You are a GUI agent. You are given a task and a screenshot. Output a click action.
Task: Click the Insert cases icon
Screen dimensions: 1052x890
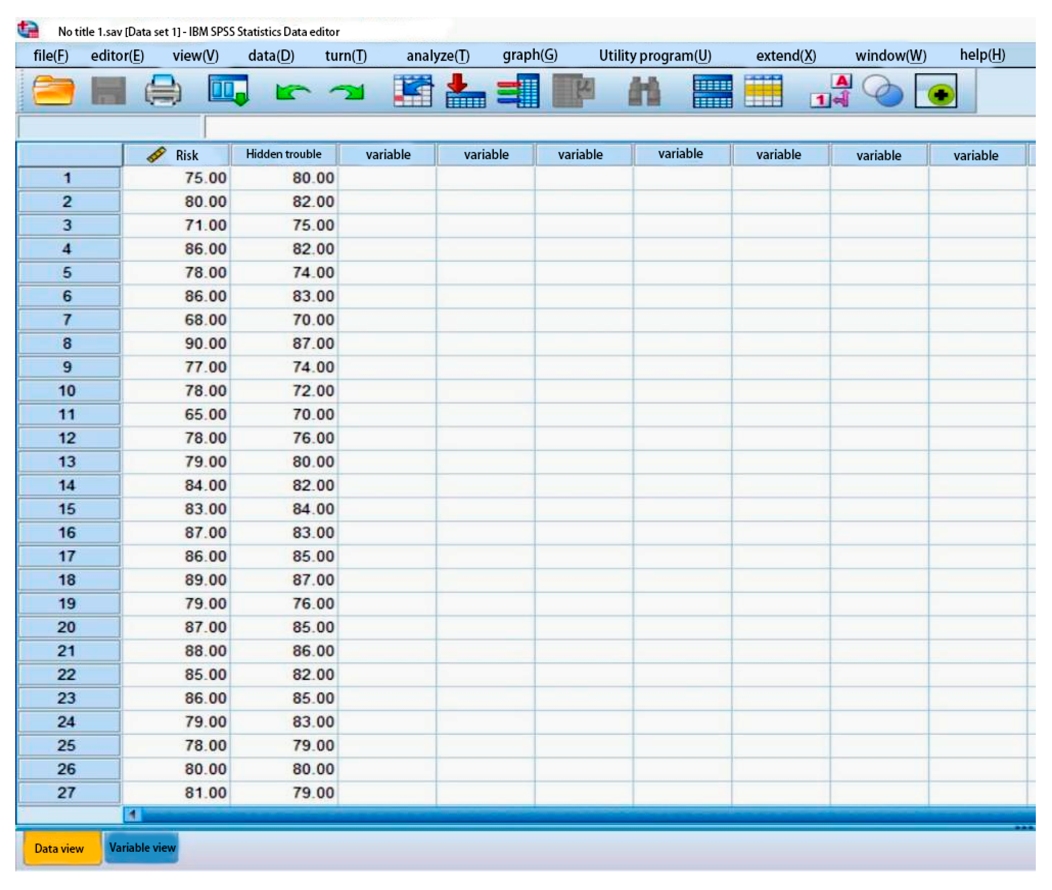tap(712, 91)
